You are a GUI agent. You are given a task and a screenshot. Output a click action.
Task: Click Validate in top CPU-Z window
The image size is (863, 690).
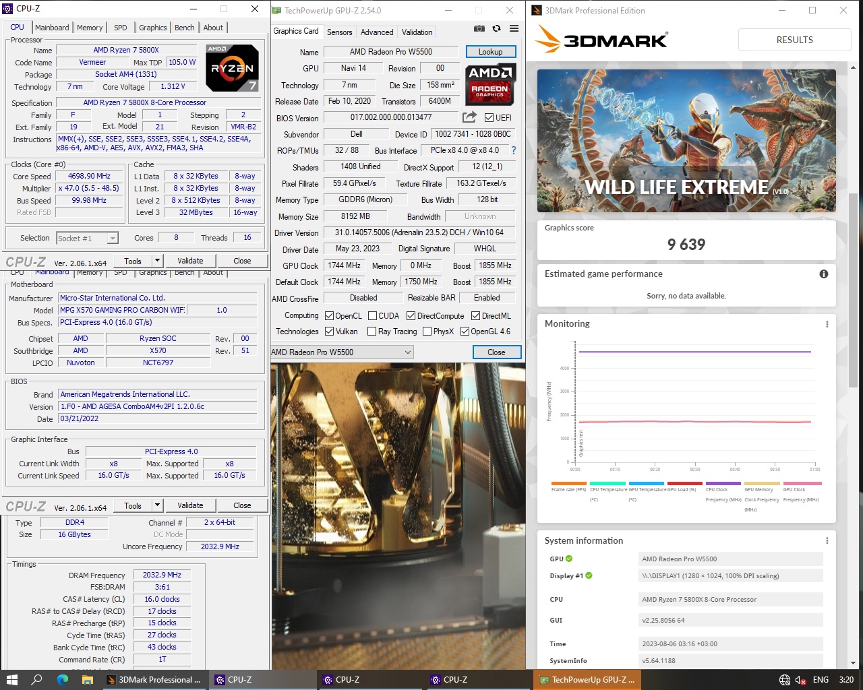(190, 261)
